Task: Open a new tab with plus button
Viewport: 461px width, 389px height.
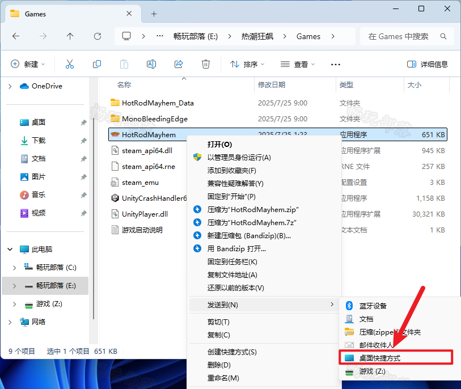Action: pos(154,14)
